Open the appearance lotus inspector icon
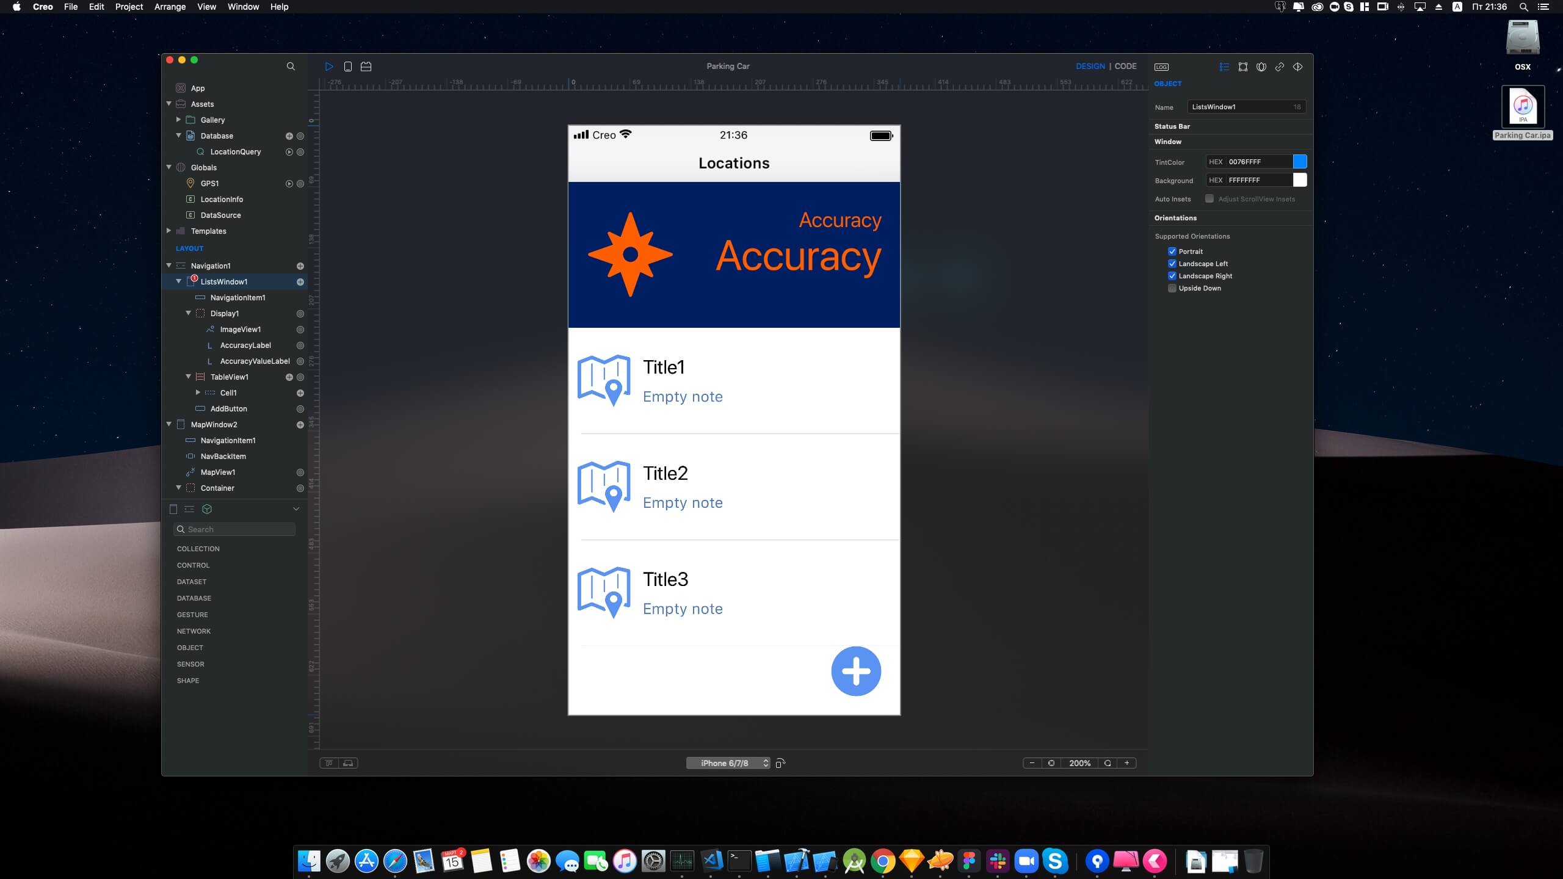Image resolution: width=1563 pixels, height=879 pixels. (x=1261, y=67)
